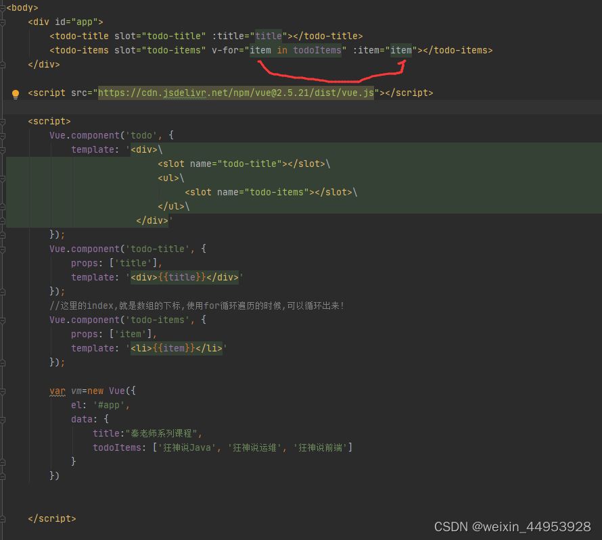This screenshot has width=602, height=540.
Task: Click the <body> tag text
Action: pos(22,8)
